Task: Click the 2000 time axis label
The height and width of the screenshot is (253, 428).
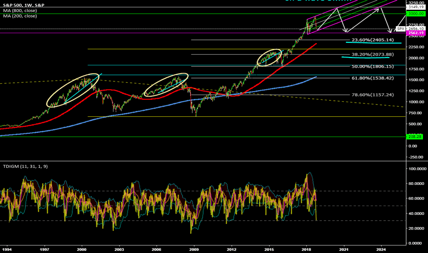Action: [x=82, y=249]
